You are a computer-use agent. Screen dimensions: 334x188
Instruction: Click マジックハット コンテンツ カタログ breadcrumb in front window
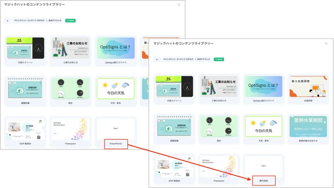(x=178, y=59)
